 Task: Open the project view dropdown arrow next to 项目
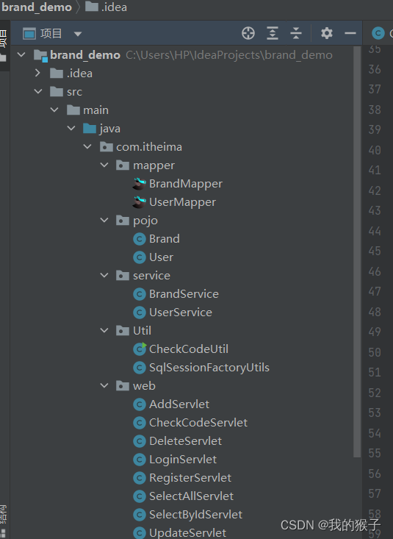tap(78, 34)
